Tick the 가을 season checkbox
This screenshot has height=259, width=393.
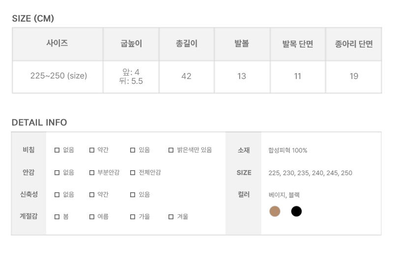(133, 217)
